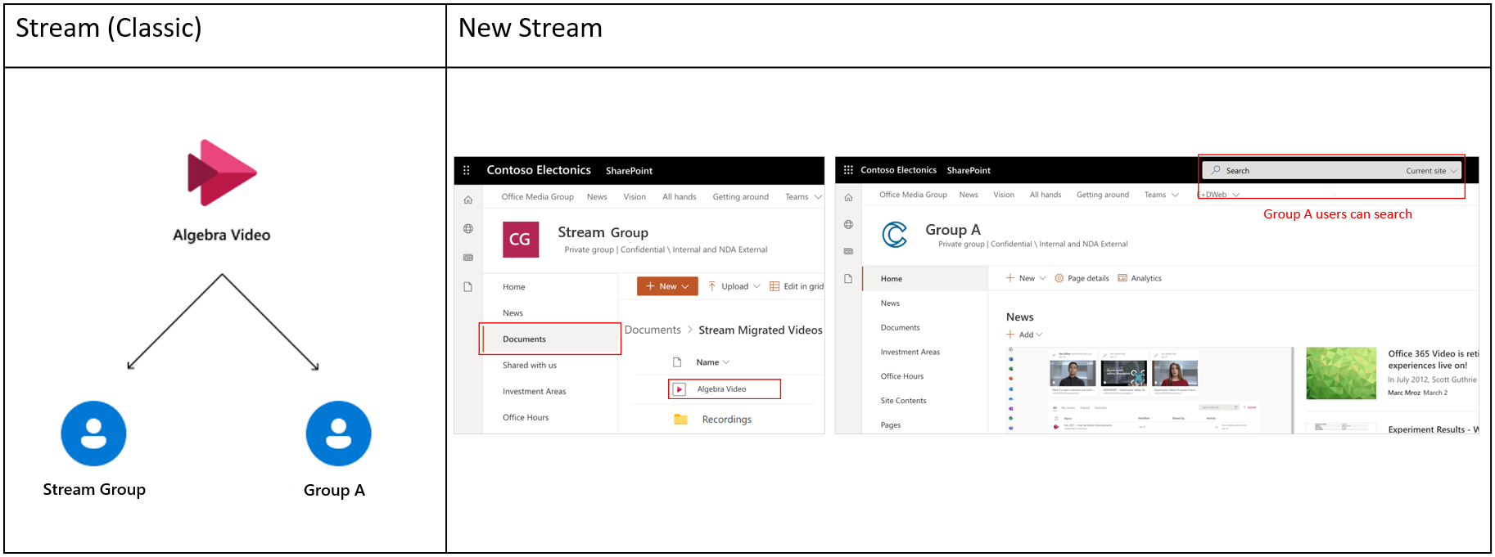Click news rail icon in Stream Group site
The image size is (1495, 557).
[468, 258]
